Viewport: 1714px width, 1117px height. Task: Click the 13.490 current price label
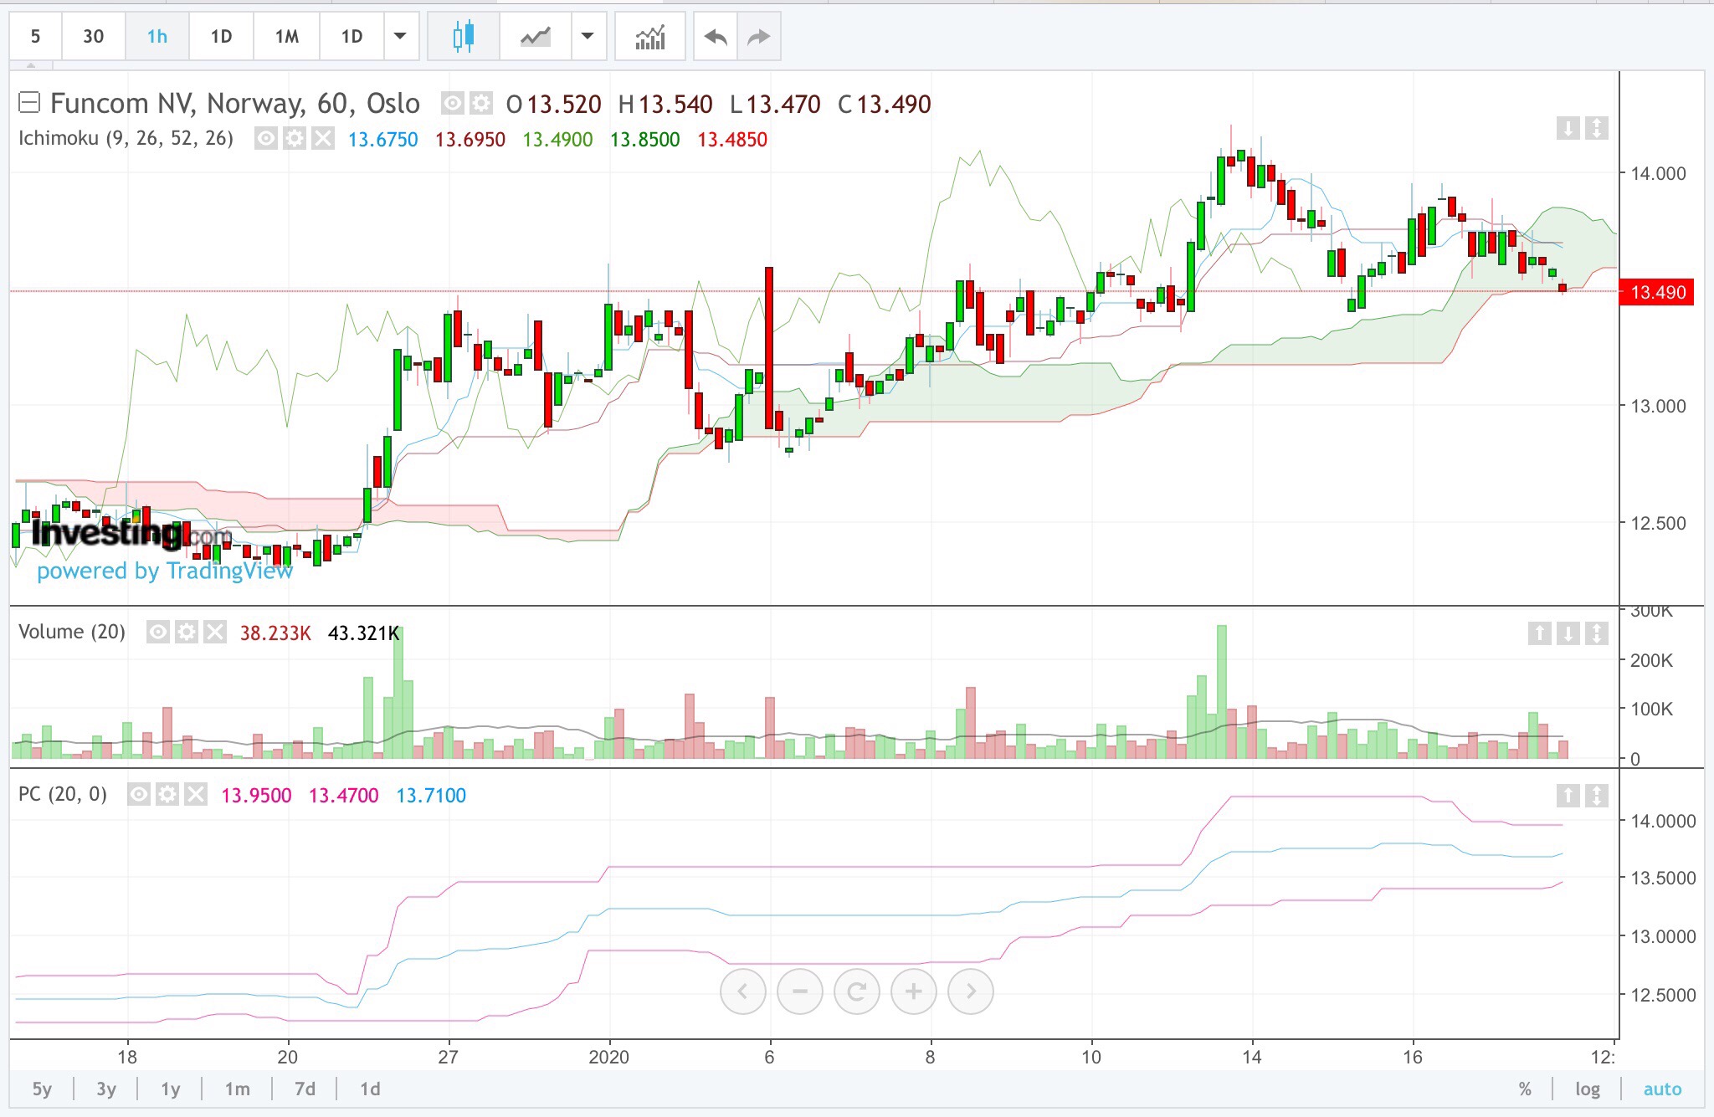pos(1657,292)
